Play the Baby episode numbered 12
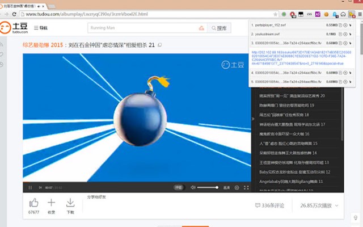 point(295,172)
